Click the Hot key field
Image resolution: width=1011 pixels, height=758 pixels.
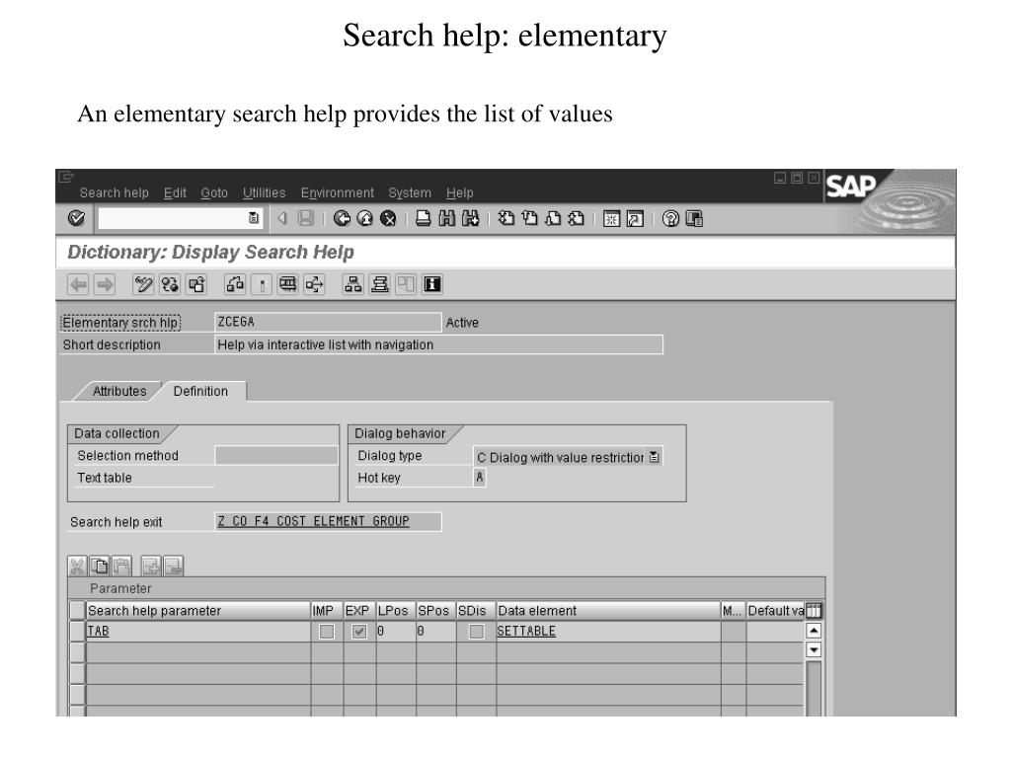tap(479, 478)
